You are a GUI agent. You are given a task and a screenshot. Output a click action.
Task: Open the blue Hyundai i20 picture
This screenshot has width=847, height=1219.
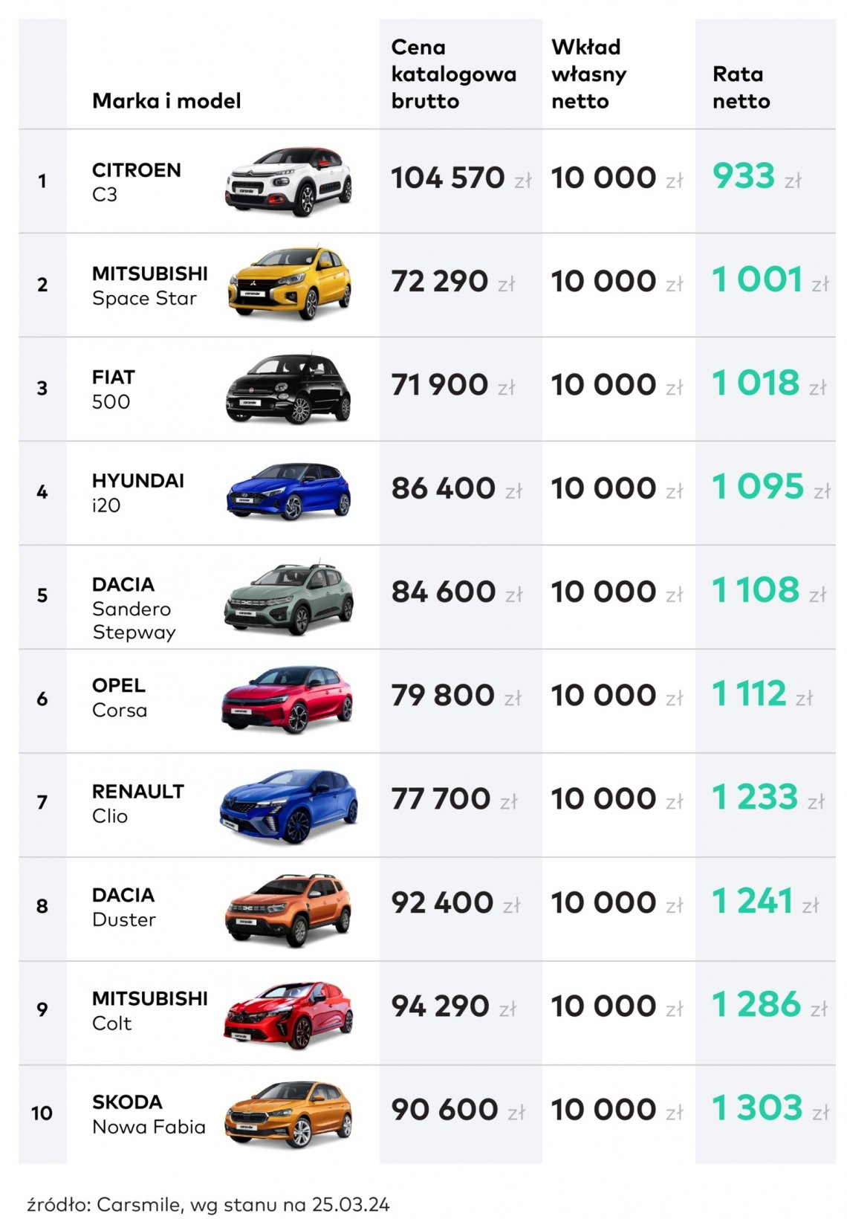[x=288, y=491]
